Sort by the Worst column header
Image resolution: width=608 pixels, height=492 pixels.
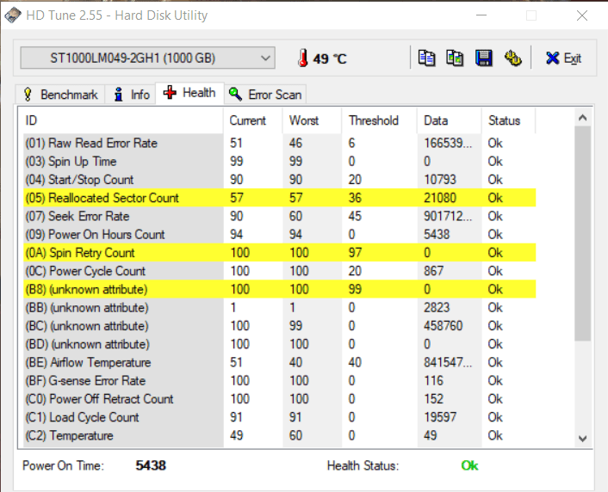click(312, 121)
